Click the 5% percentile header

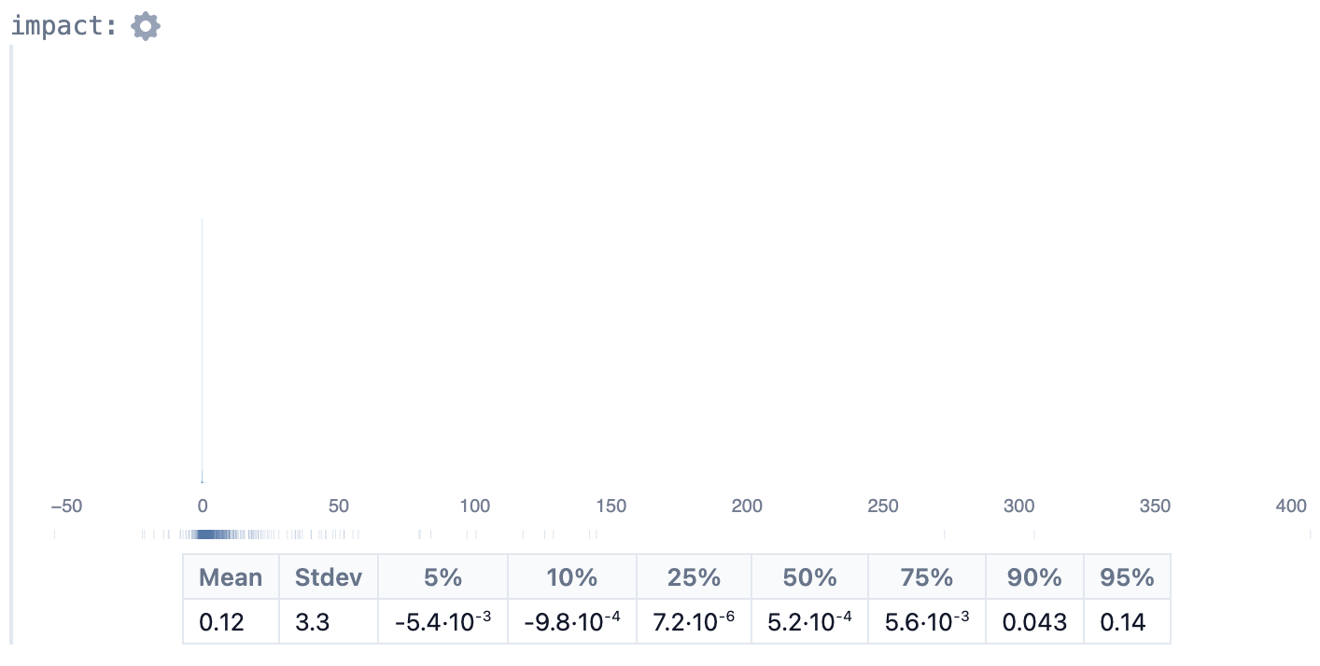point(442,577)
